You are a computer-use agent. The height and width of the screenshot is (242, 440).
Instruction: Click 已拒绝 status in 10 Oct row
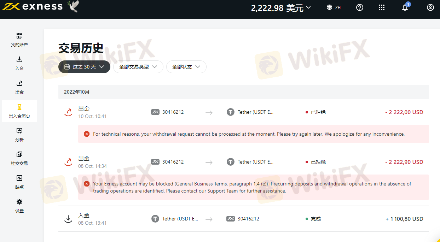pyautogui.click(x=315, y=112)
